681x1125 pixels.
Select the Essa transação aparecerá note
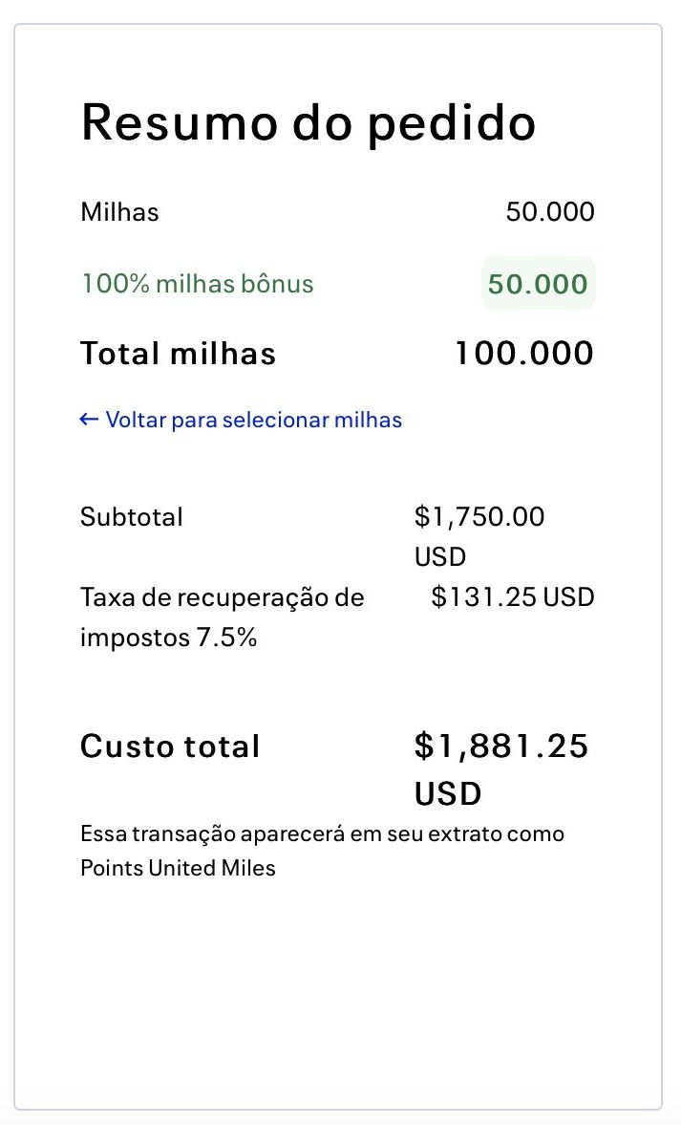pyautogui.click(x=322, y=833)
